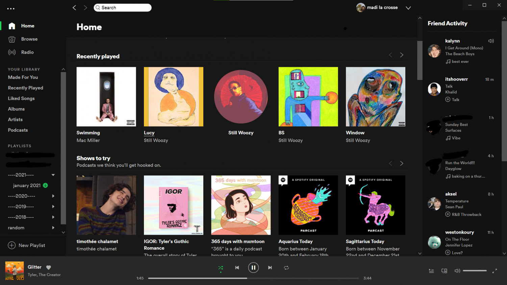Seek on the song progress bar
This screenshot has width=507, height=285.
pos(253,278)
